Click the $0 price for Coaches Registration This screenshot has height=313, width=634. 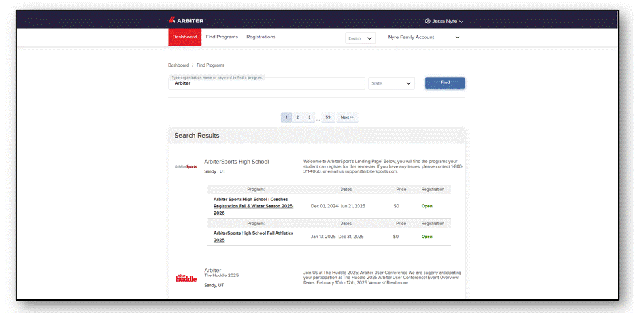(x=396, y=206)
